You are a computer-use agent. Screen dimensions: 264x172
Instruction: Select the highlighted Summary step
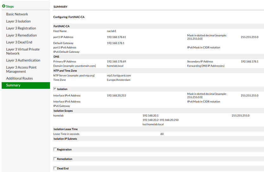(26, 85)
